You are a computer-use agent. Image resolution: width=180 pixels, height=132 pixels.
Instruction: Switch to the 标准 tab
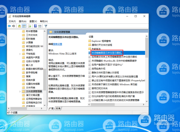(58, 108)
